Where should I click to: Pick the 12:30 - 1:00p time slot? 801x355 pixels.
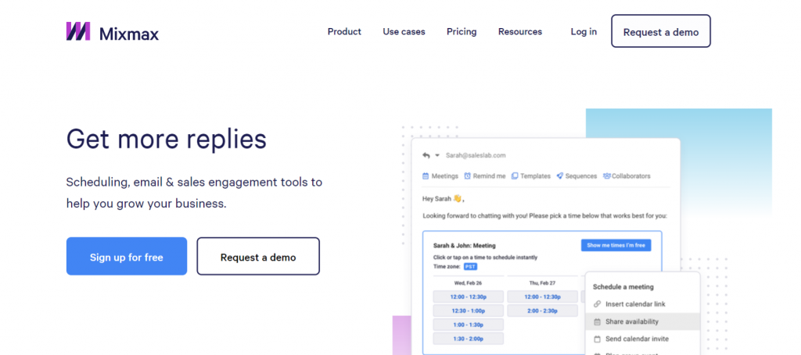click(468, 311)
